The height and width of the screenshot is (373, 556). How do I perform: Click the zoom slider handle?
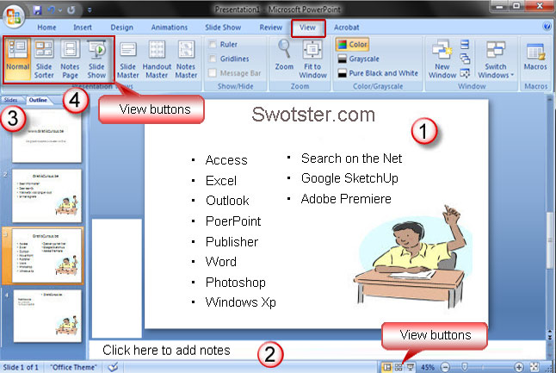pyautogui.click(x=464, y=367)
